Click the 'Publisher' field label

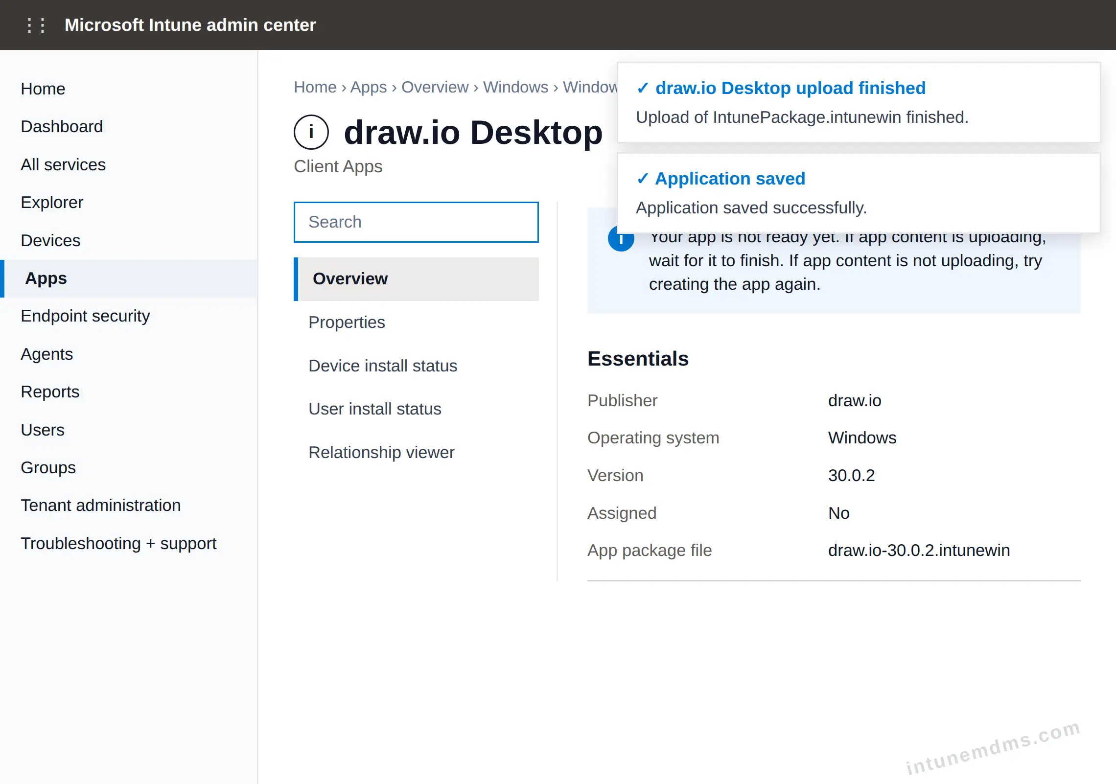tap(622, 401)
